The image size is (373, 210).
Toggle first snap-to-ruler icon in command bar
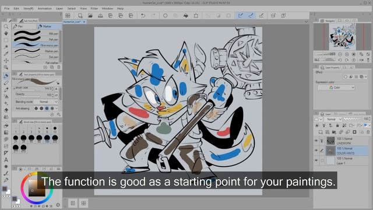[x=241, y=16]
